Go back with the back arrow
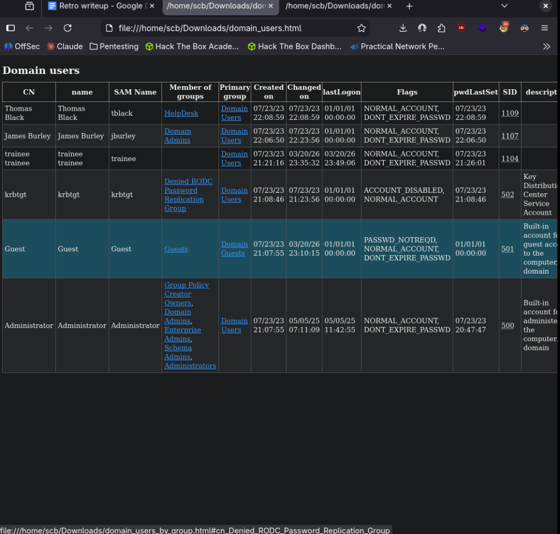Image resolution: width=560 pixels, height=534 pixels. [30, 28]
